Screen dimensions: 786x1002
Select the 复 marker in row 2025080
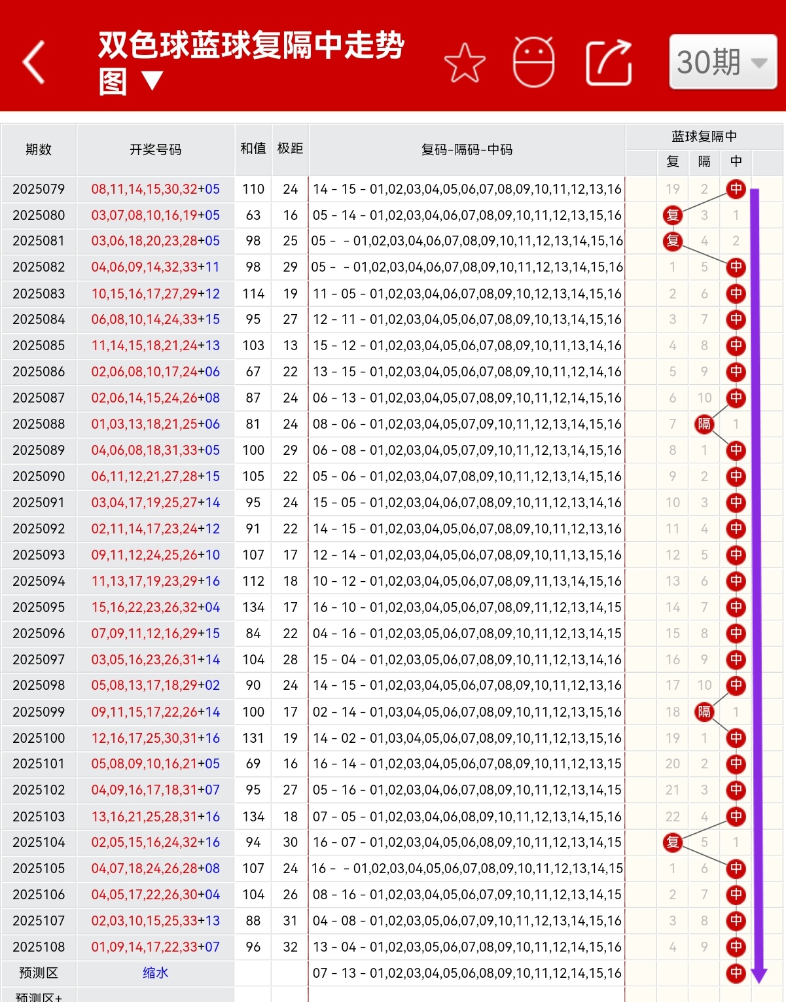click(x=673, y=215)
